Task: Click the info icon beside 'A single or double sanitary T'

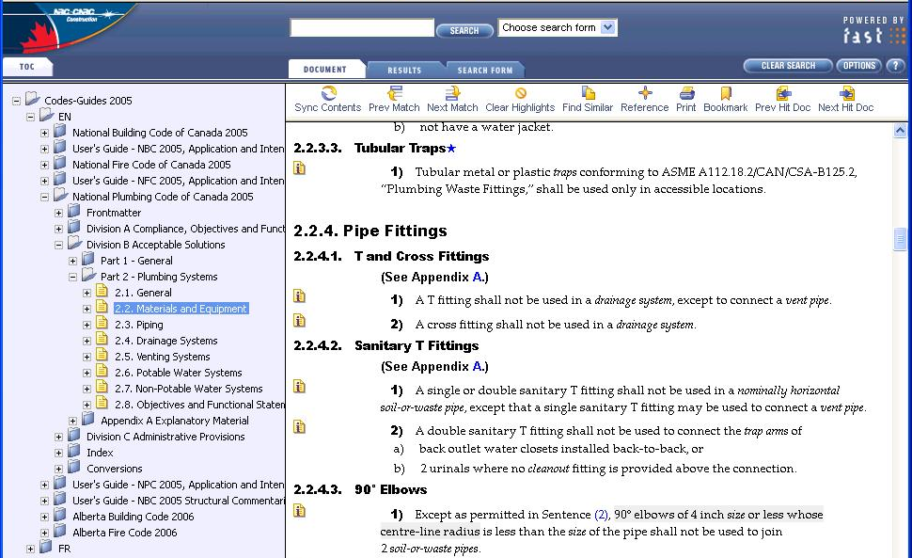Action: point(300,387)
